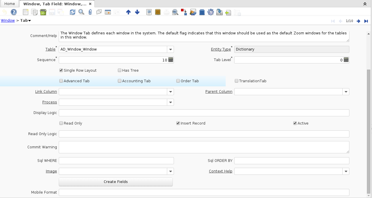Create a new record with toolbar icon
372x198 pixels.
click(26, 12)
